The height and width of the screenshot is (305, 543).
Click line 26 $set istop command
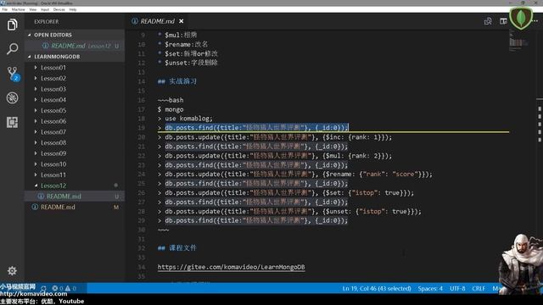click(289, 193)
